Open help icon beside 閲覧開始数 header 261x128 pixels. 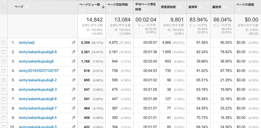tap(179, 7)
